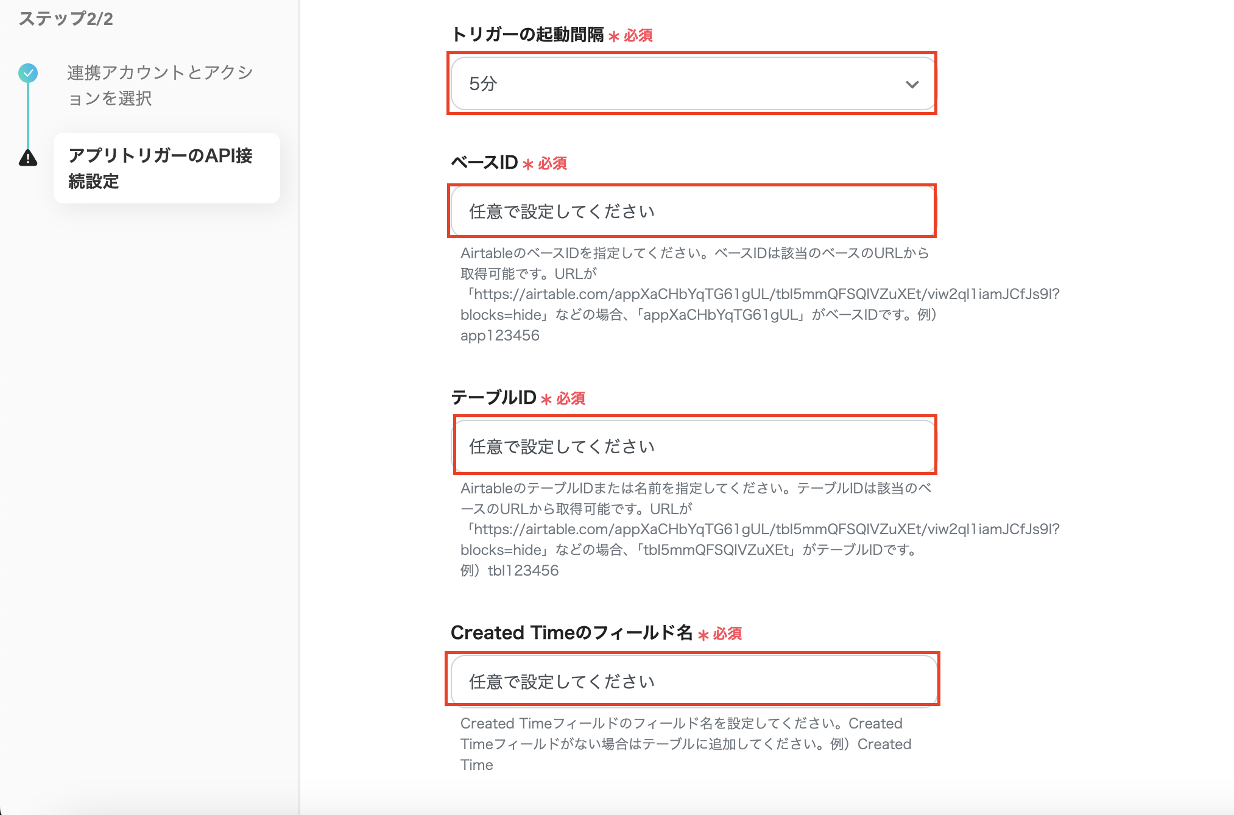Image resolution: width=1234 pixels, height=815 pixels.
Task: Click the warning triangle icon beside API接続設定
Action: pyautogui.click(x=28, y=158)
